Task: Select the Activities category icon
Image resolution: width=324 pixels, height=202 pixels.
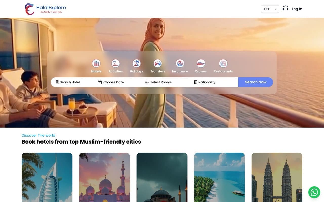Action: (116, 63)
